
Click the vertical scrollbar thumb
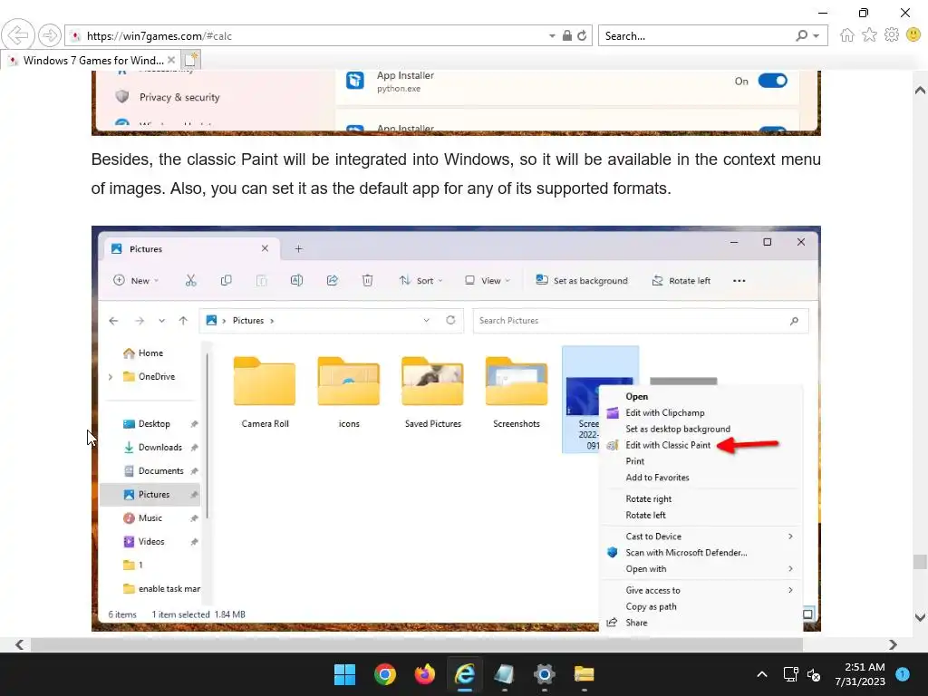pos(920,561)
